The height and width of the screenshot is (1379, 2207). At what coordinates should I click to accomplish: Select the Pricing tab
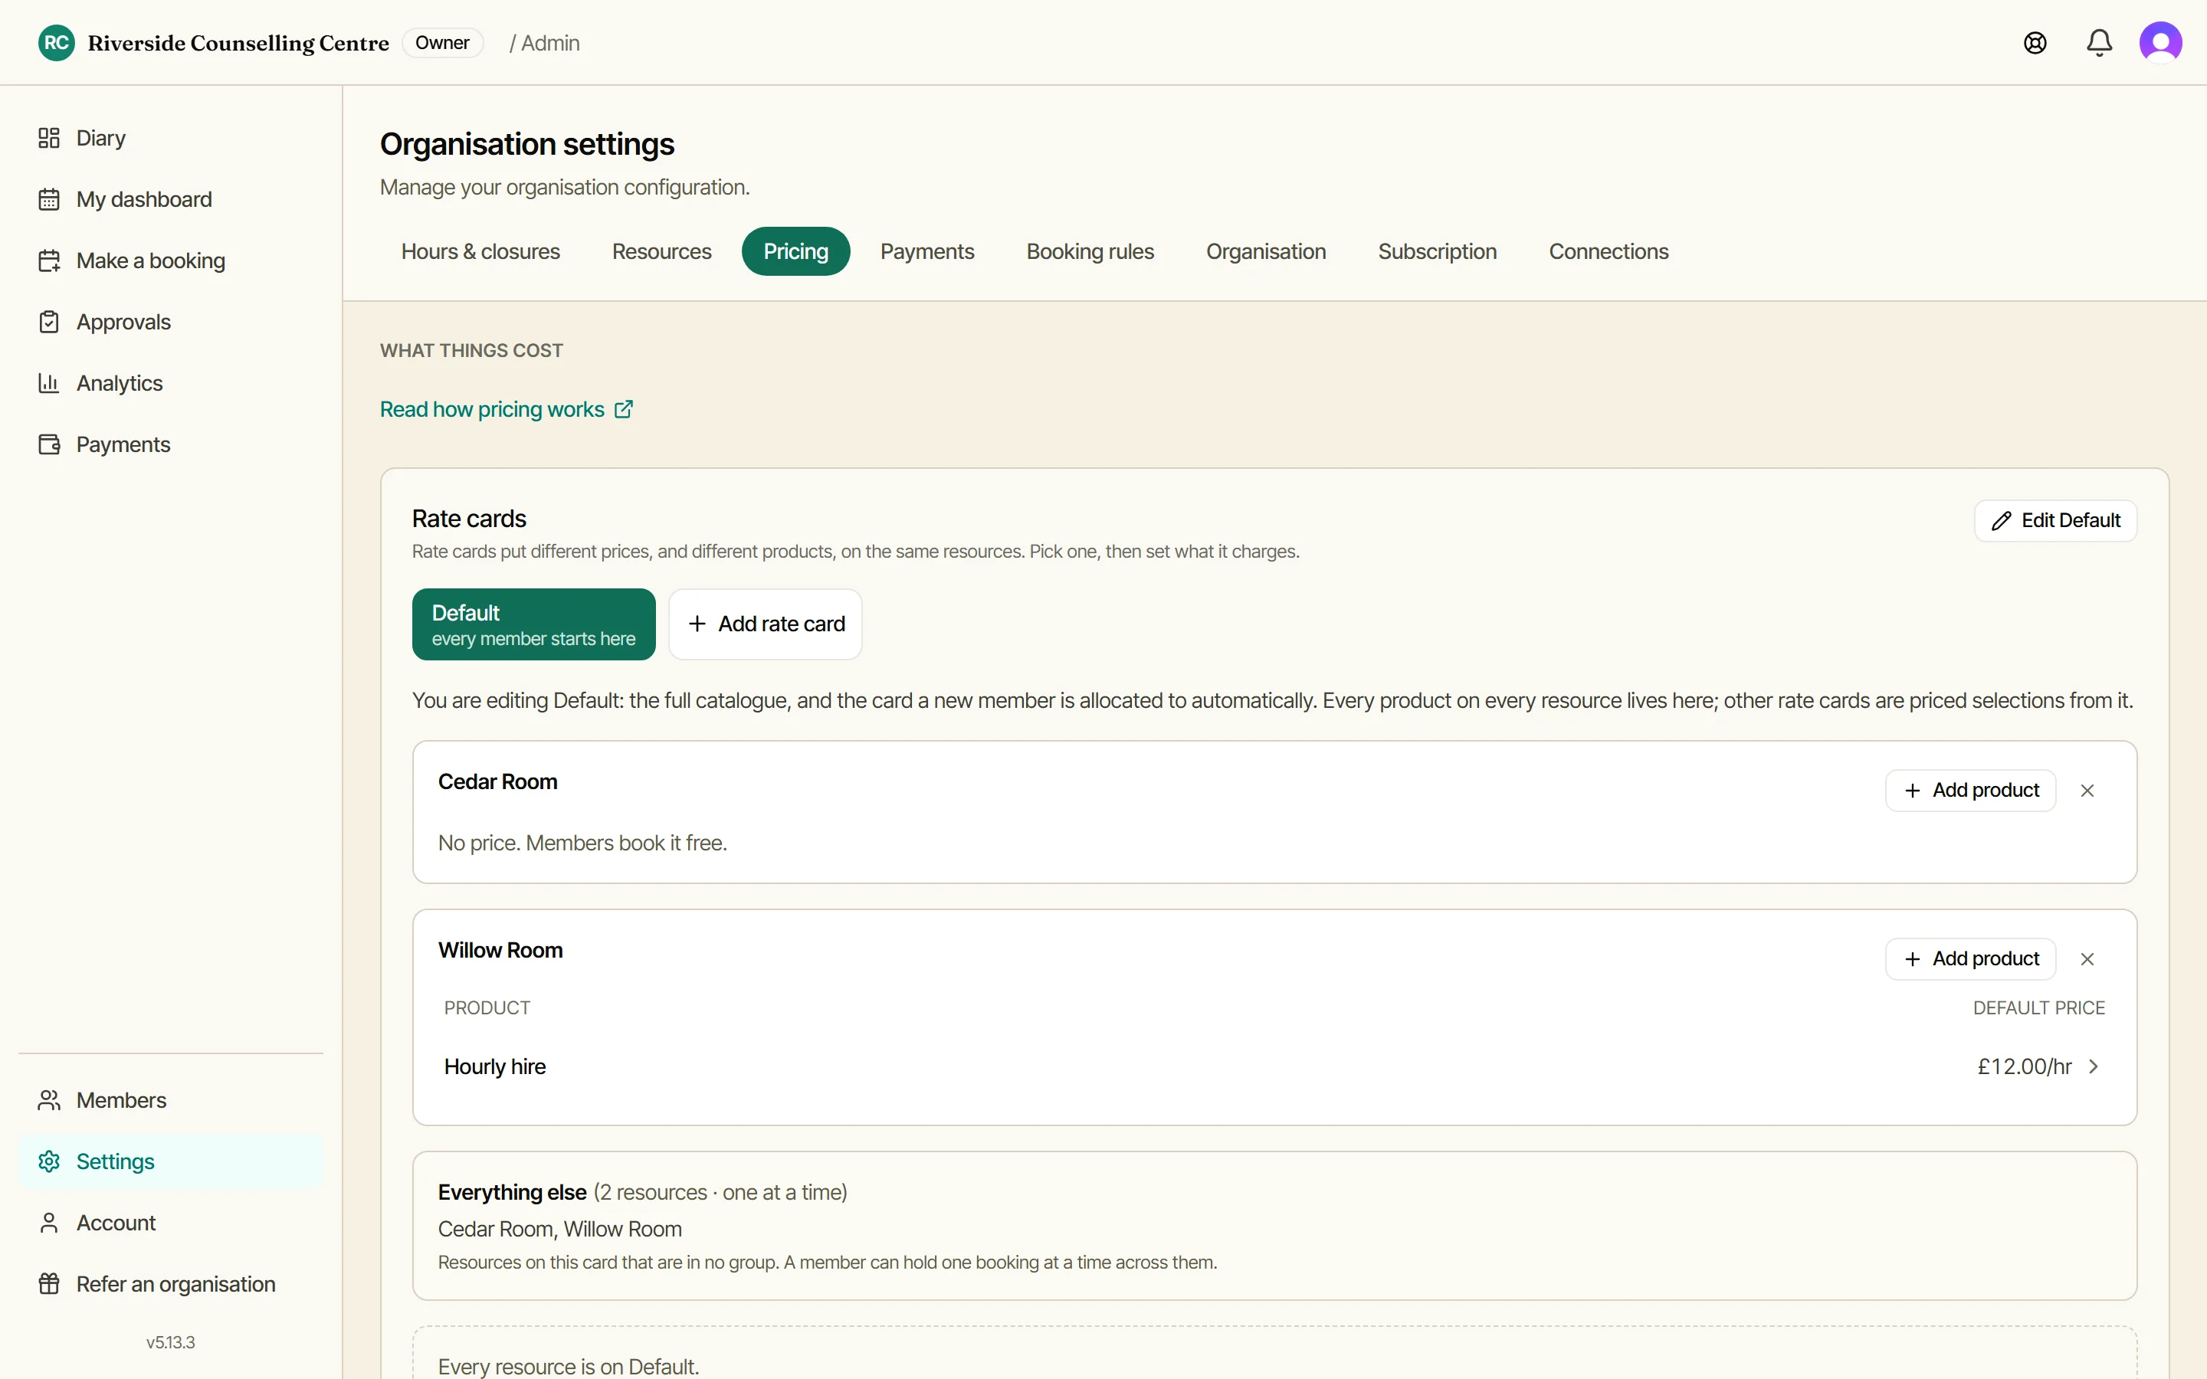pyautogui.click(x=795, y=252)
